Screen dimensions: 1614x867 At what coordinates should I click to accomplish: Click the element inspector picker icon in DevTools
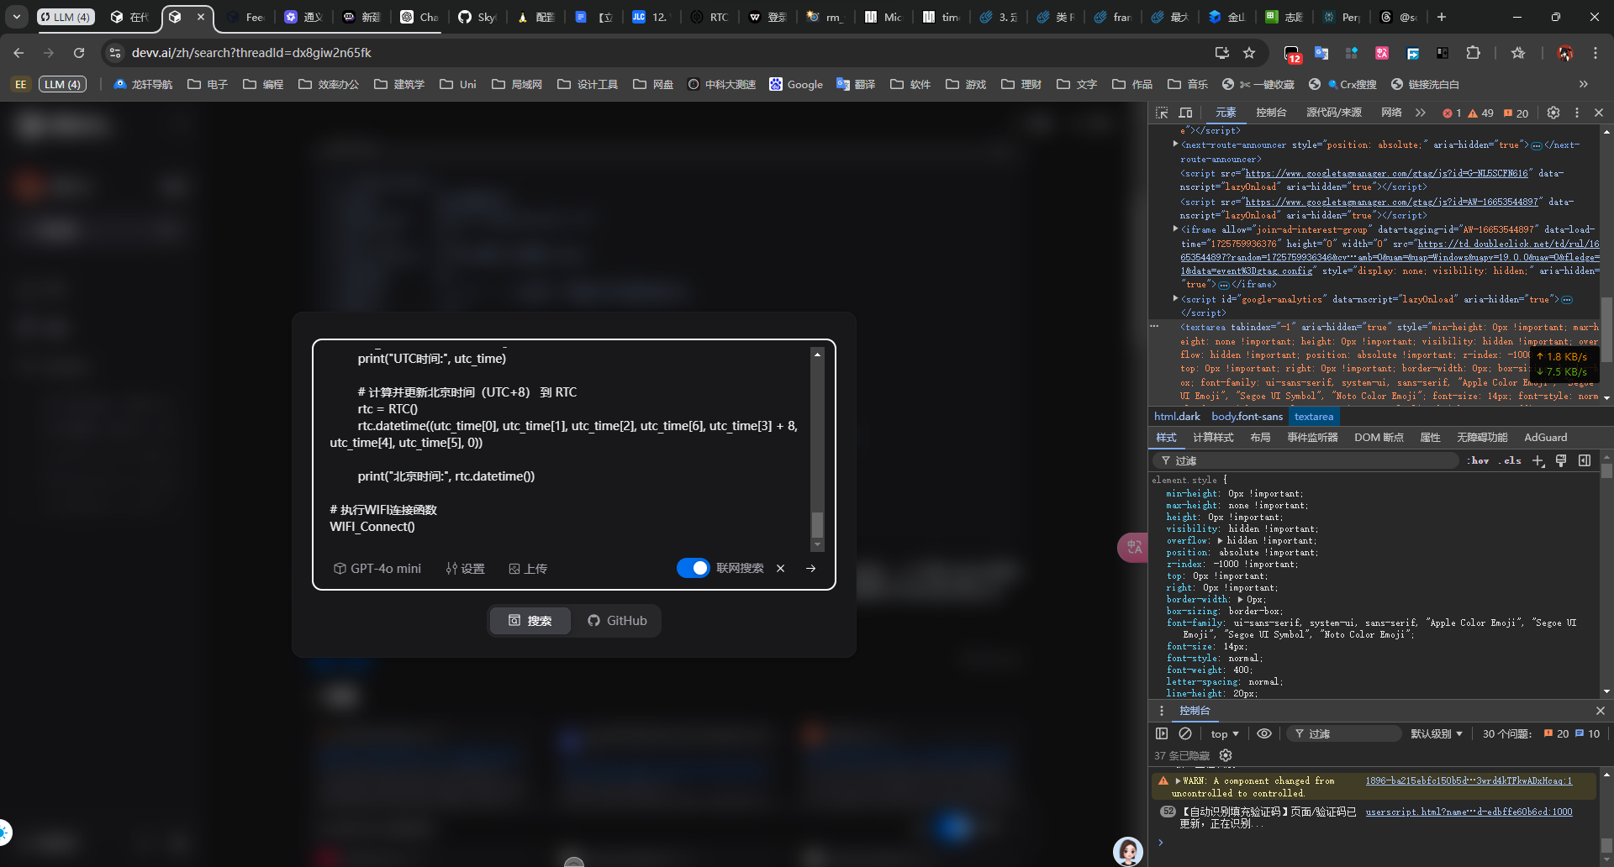pos(1162,113)
